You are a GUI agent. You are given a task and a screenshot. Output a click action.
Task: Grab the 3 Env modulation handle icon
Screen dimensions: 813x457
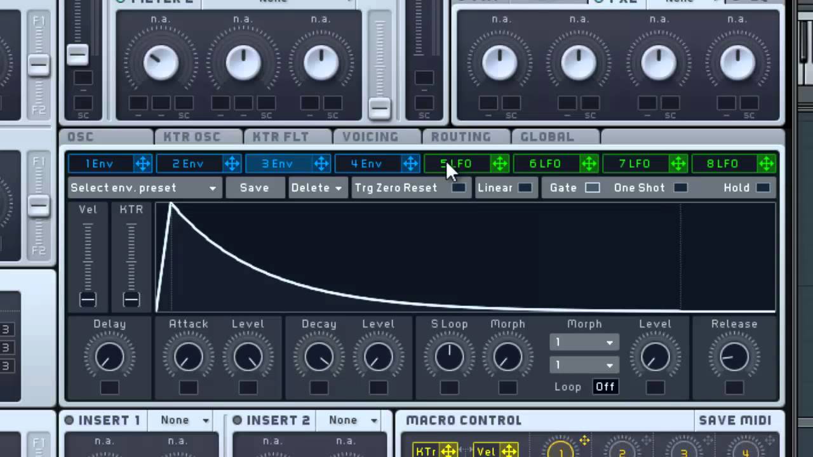click(x=321, y=164)
